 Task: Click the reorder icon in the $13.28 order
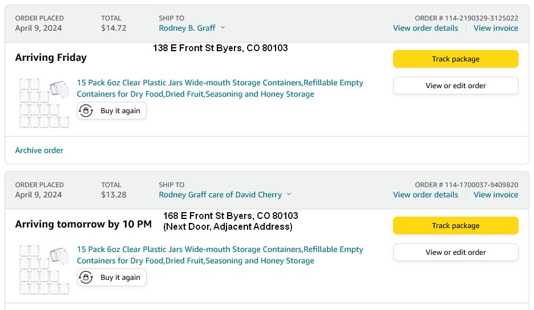86,278
